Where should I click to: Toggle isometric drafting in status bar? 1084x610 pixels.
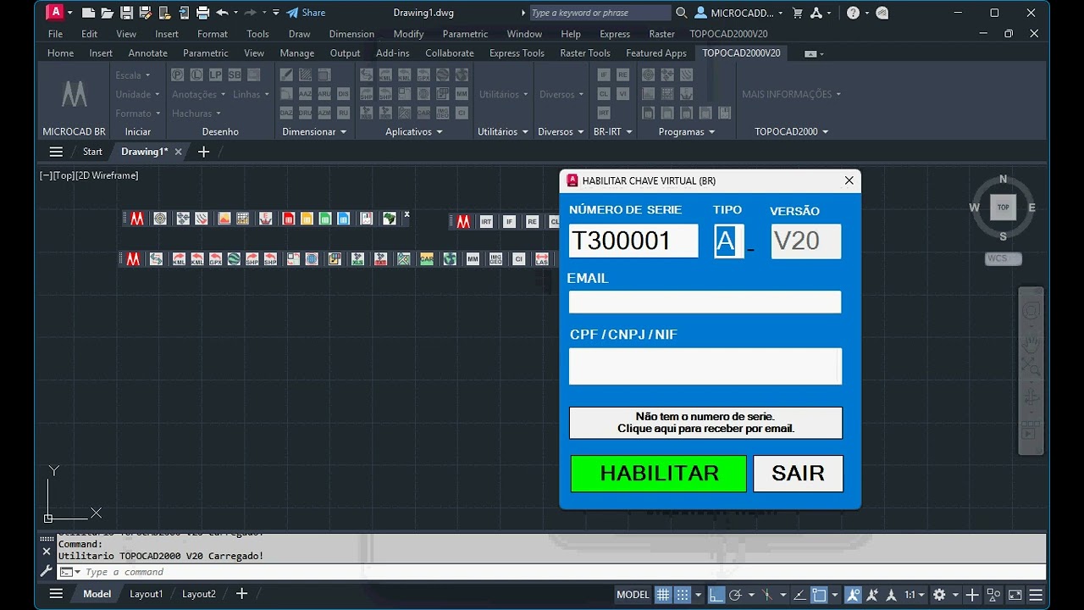point(766,595)
